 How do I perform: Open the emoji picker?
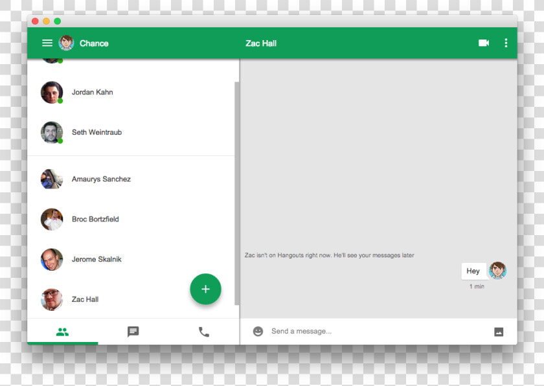click(x=258, y=331)
